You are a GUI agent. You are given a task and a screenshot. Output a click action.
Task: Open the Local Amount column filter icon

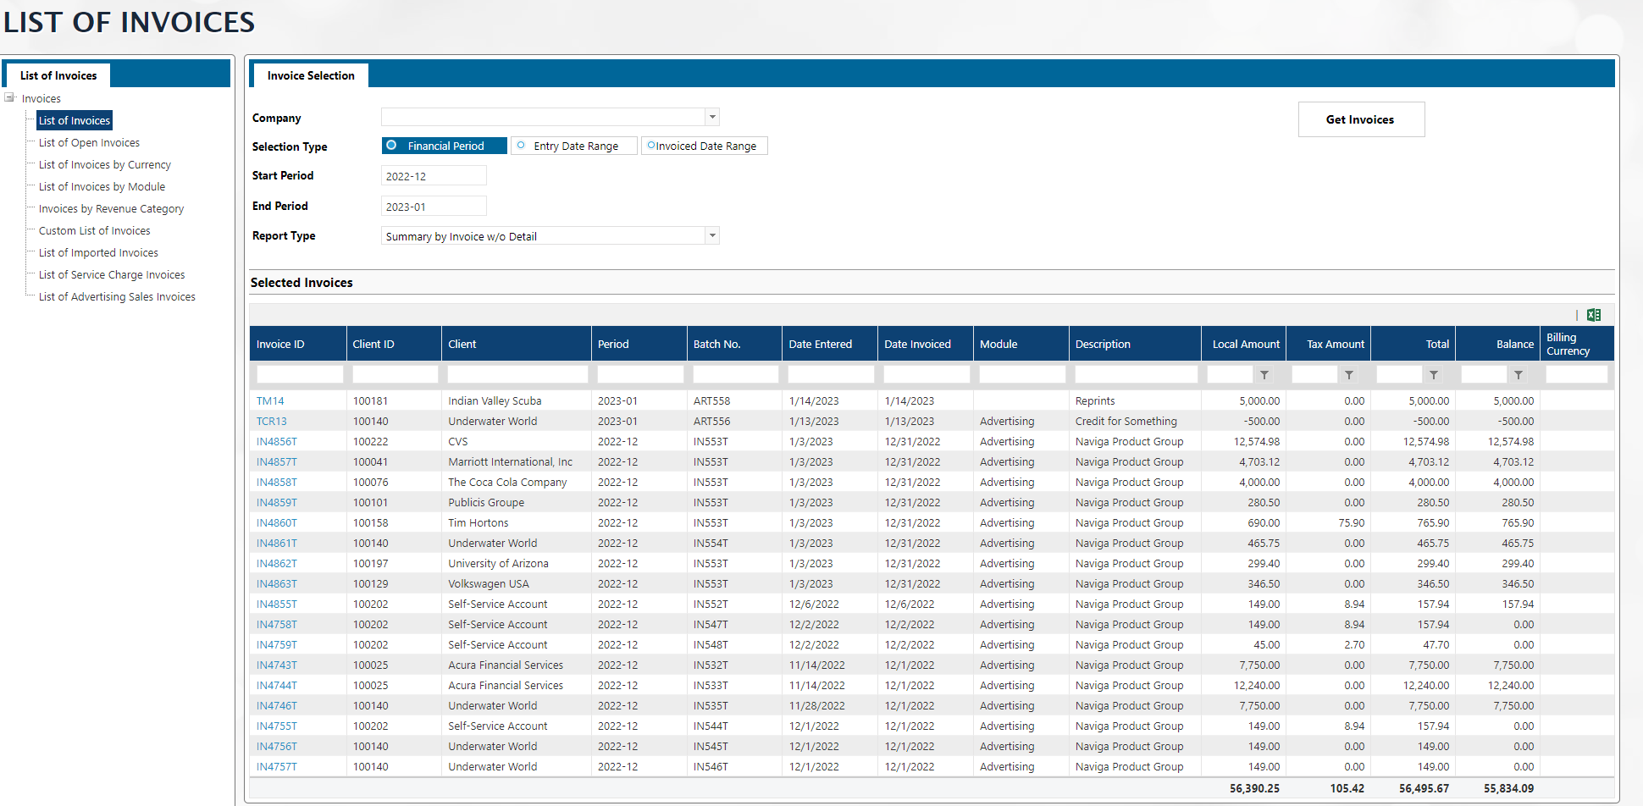(x=1264, y=375)
